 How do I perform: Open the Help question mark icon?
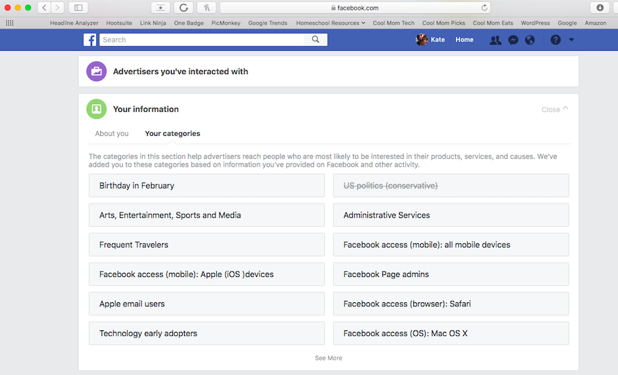[x=556, y=40]
